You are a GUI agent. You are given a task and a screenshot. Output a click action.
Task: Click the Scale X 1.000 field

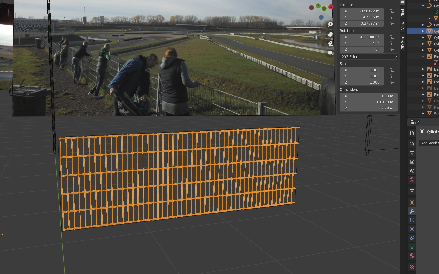362,70
